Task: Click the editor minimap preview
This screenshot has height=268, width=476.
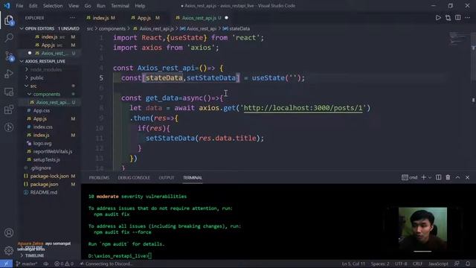Action: click(x=457, y=38)
